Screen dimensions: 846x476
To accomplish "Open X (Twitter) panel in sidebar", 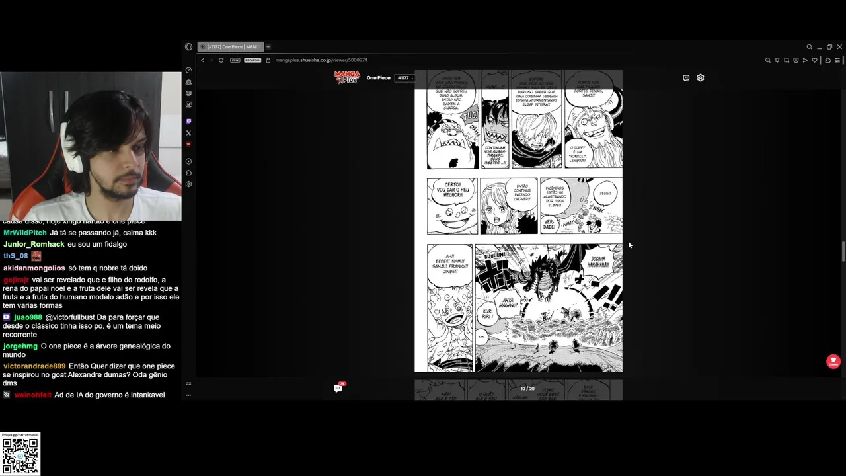I will point(188,133).
